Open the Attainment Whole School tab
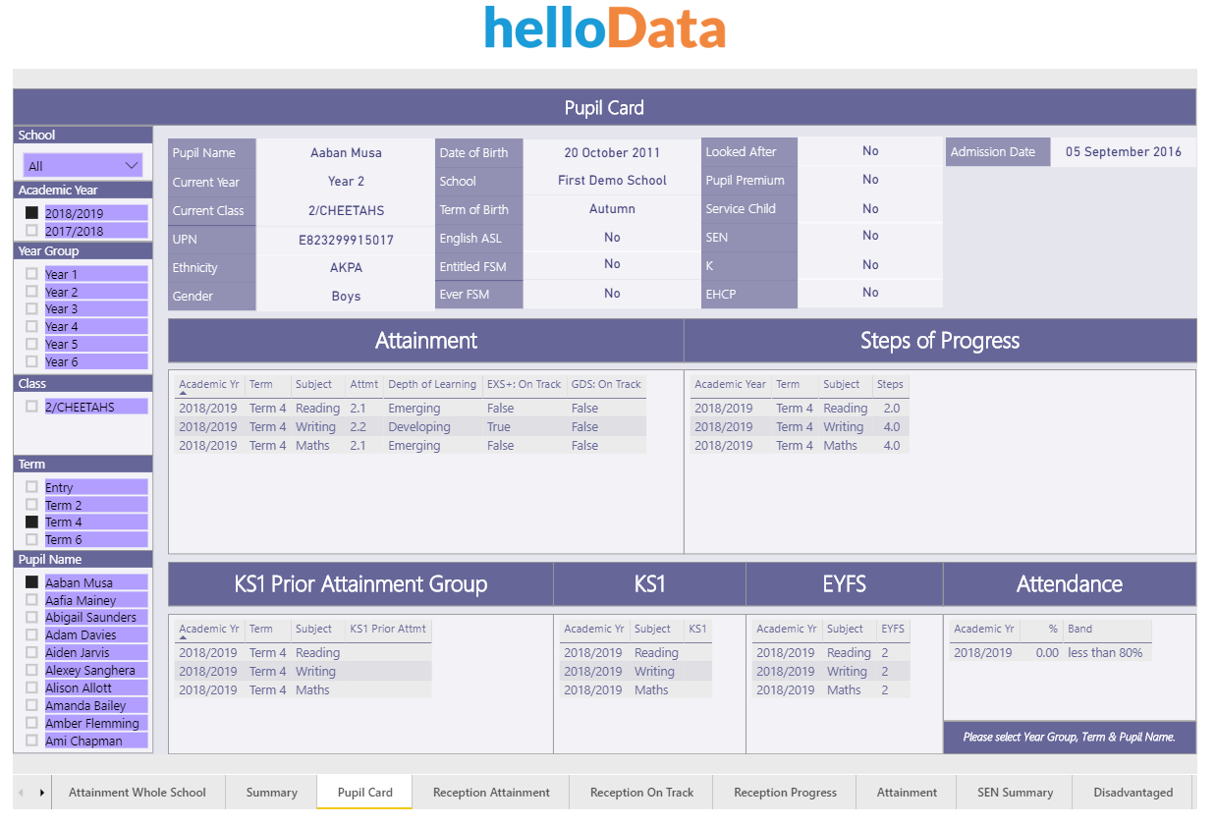 [x=138, y=792]
